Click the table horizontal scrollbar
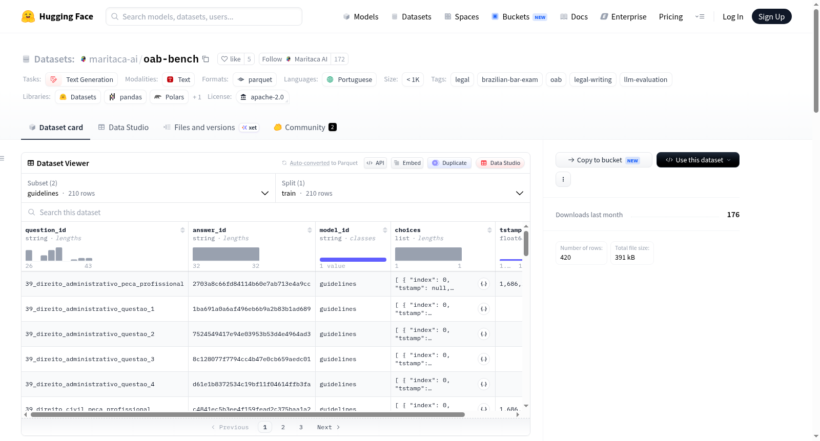The image size is (820, 441). [x=248, y=414]
